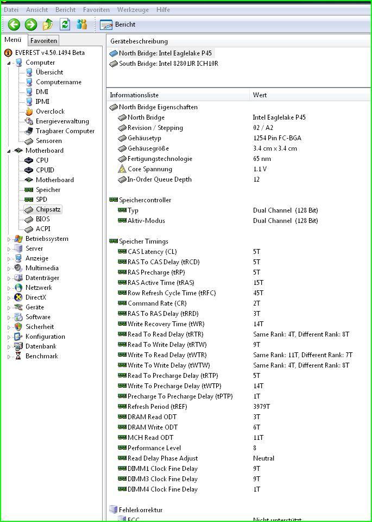Expand the Datenträger node
372x522 pixels.
(9, 278)
